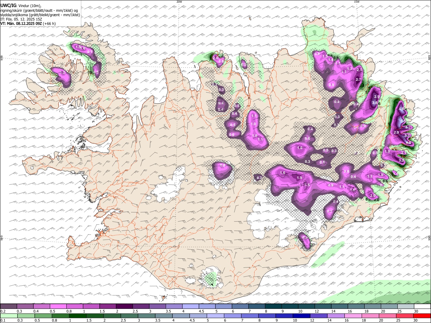
Task: Click the red-pink swatch labeled 25 in lower legend
Action: coord(404,316)
